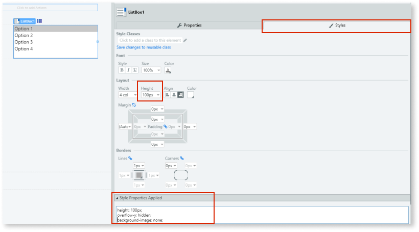This screenshot has height=232, width=419.
Task: Align ListBox to the left
Action: (167, 95)
